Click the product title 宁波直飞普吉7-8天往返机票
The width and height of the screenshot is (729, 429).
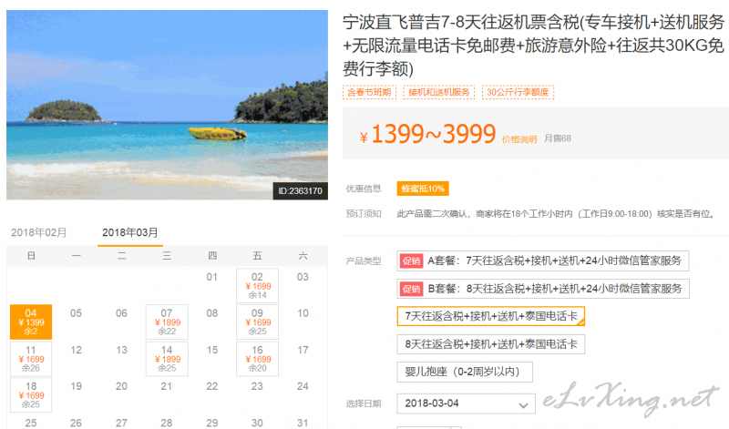click(533, 45)
